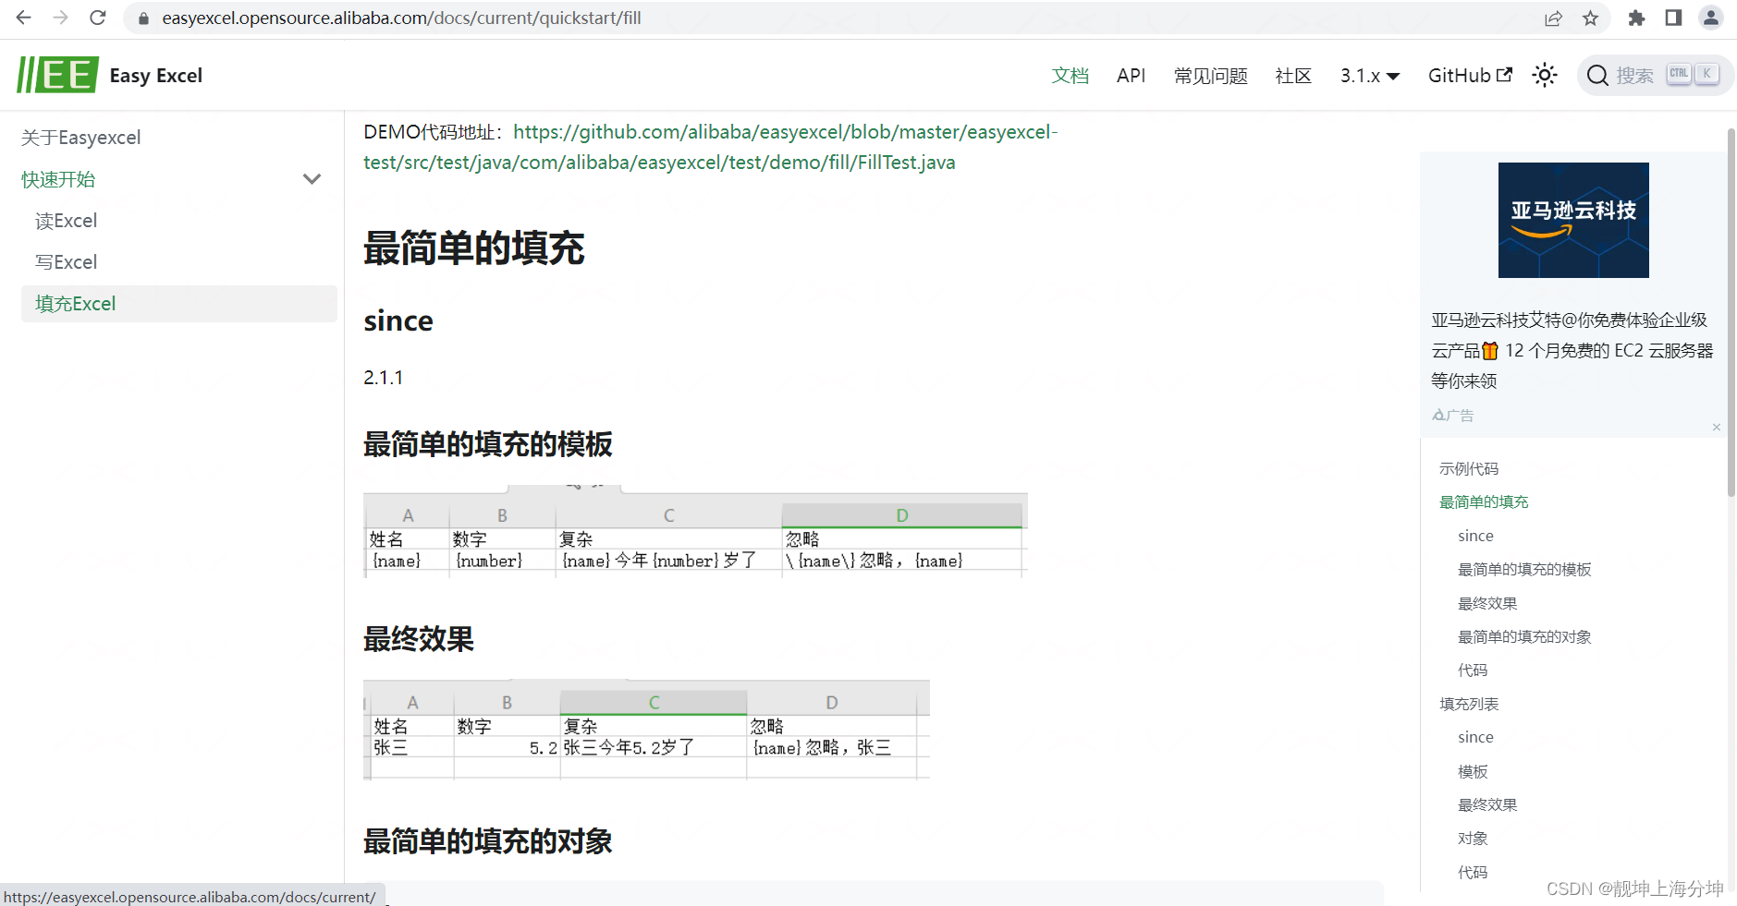Toggle the browser side panel icon
1737x906 pixels.
click(1673, 18)
